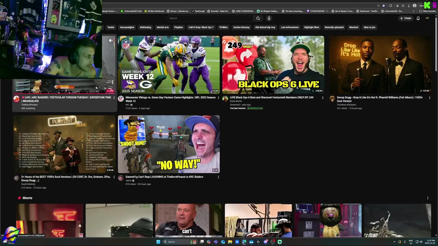Open the green Kick app in taskbar
This screenshot has width=438, height=246.
coord(280,242)
